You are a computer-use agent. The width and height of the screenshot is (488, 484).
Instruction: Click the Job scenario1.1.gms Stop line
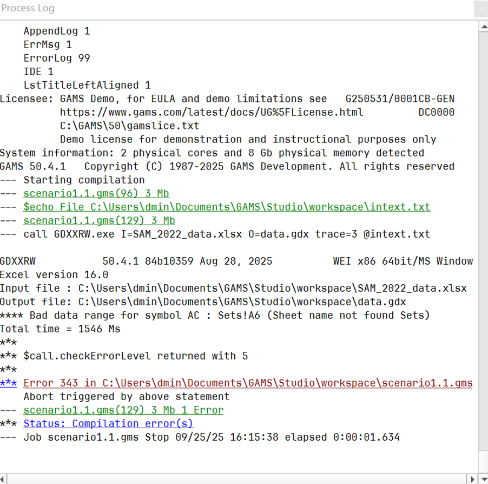click(211, 437)
